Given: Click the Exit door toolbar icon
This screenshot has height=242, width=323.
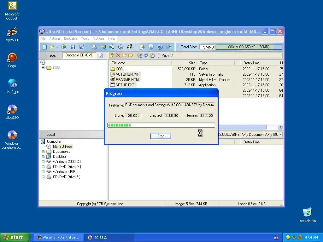Looking at the screenshot, I should coord(169,47).
